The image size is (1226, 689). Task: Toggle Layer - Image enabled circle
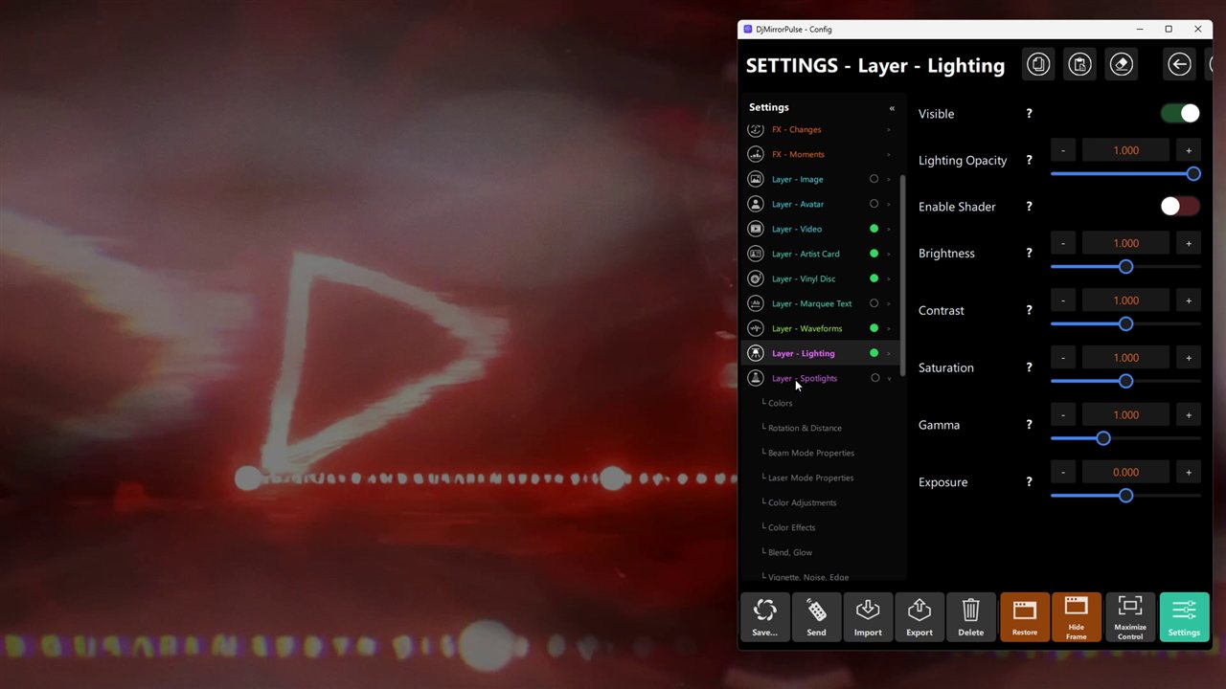click(x=874, y=179)
